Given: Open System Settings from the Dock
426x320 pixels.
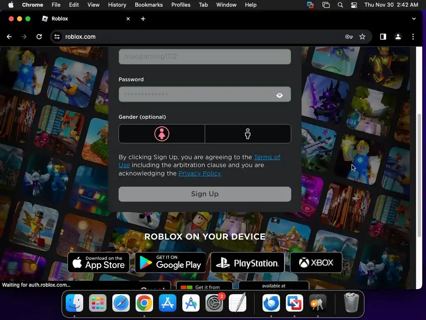Looking at the screenshot, I should [x=214, y=303].
